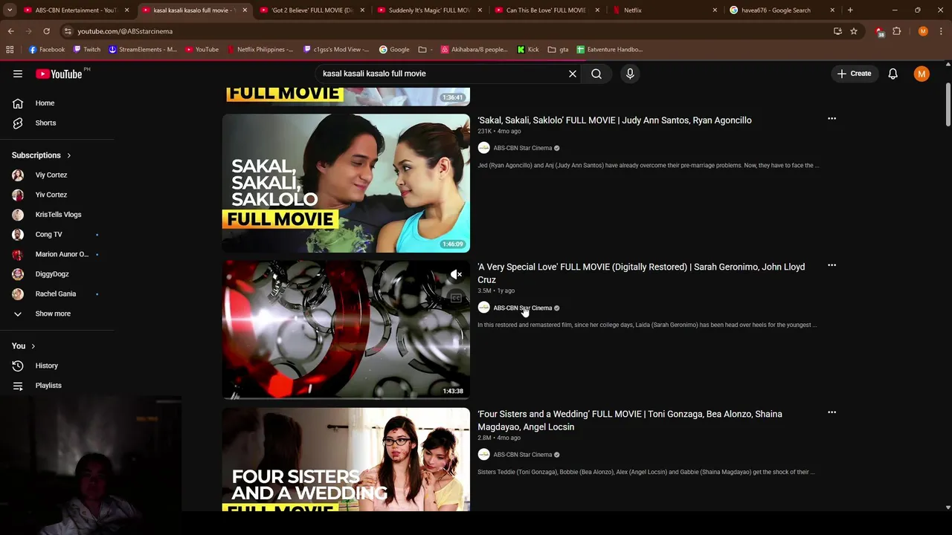Switch to havea676 Google Search tab

click(782, 10)
